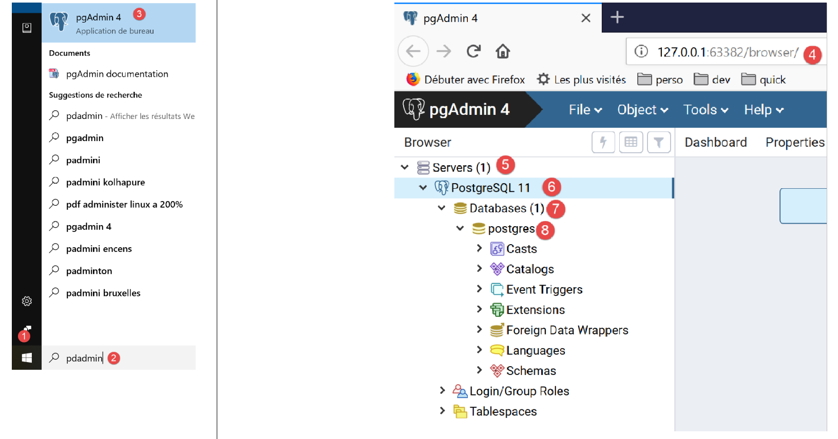This screenshot has width=838, height=439.
Task: Click the Query Tool lightning icon
Action: click(603, 142)
